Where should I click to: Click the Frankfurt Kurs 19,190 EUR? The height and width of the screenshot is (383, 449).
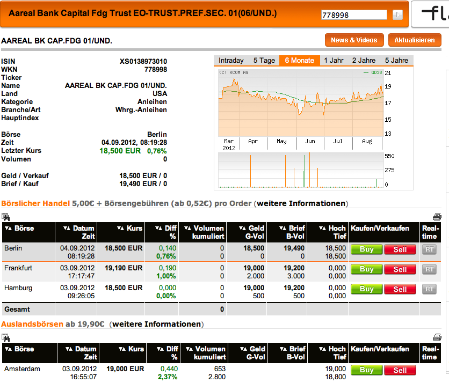point(124,268)
